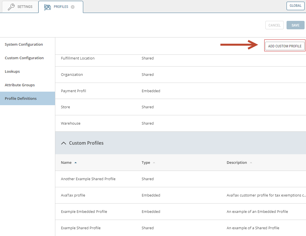The height and width of the screenshot is (236, 306).
Task: Click the Settings wrench icon
Action: (x=11, y=7)
